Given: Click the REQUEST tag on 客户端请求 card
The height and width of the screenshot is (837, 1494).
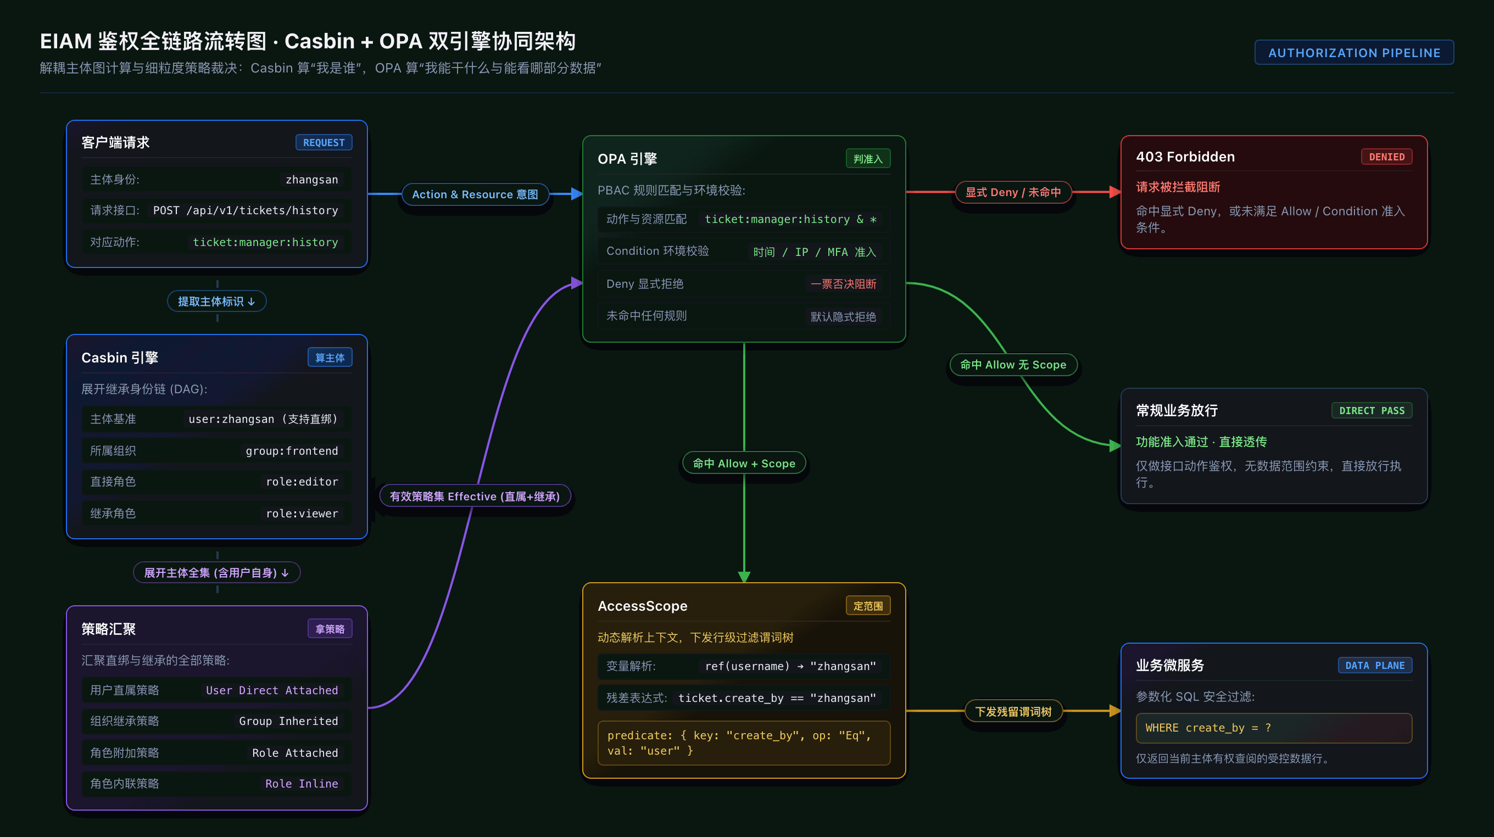Looking at the screenshot, I should (324, 142).
